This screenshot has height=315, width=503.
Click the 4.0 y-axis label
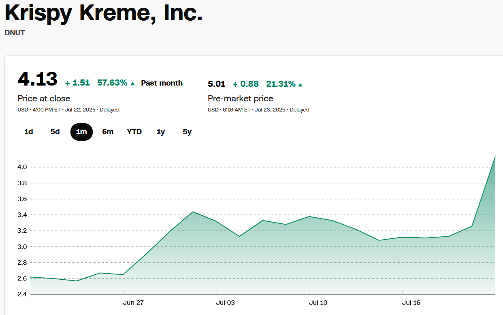pos(22,167)
